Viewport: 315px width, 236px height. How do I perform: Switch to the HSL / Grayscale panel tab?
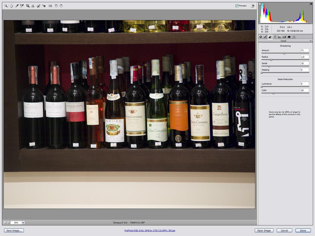tap(275, 37)
